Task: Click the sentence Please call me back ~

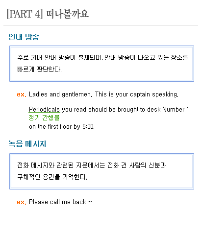Action: (60, 202)
